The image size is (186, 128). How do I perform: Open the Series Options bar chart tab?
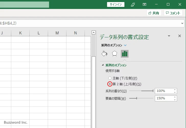(x=125, y=54)
